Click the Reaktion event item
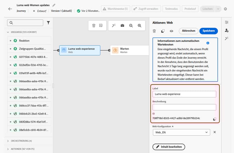The height and width of the screenshot is (153, 234). (x=29, y=41)
